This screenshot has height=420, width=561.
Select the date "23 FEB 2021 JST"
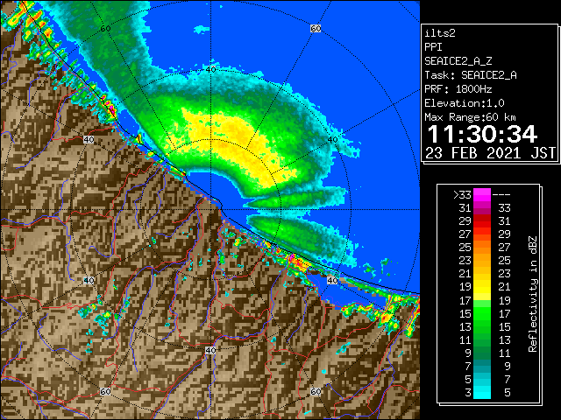click(x=490, y=153)
